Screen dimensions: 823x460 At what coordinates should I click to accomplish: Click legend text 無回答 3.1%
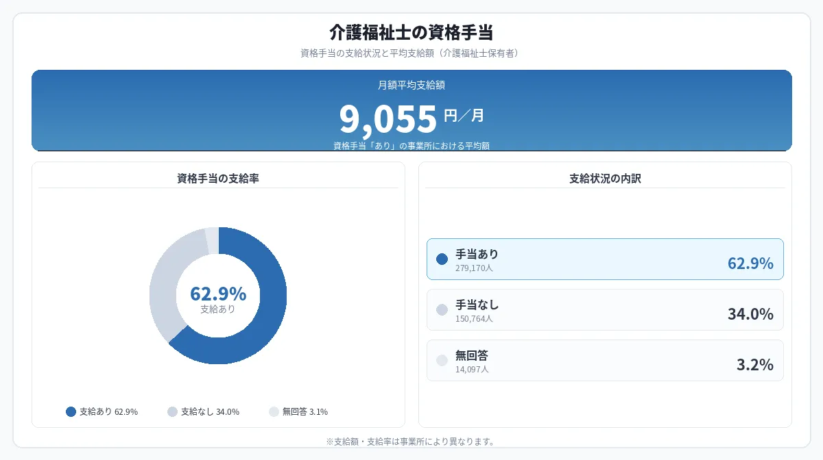pos(305,412)
